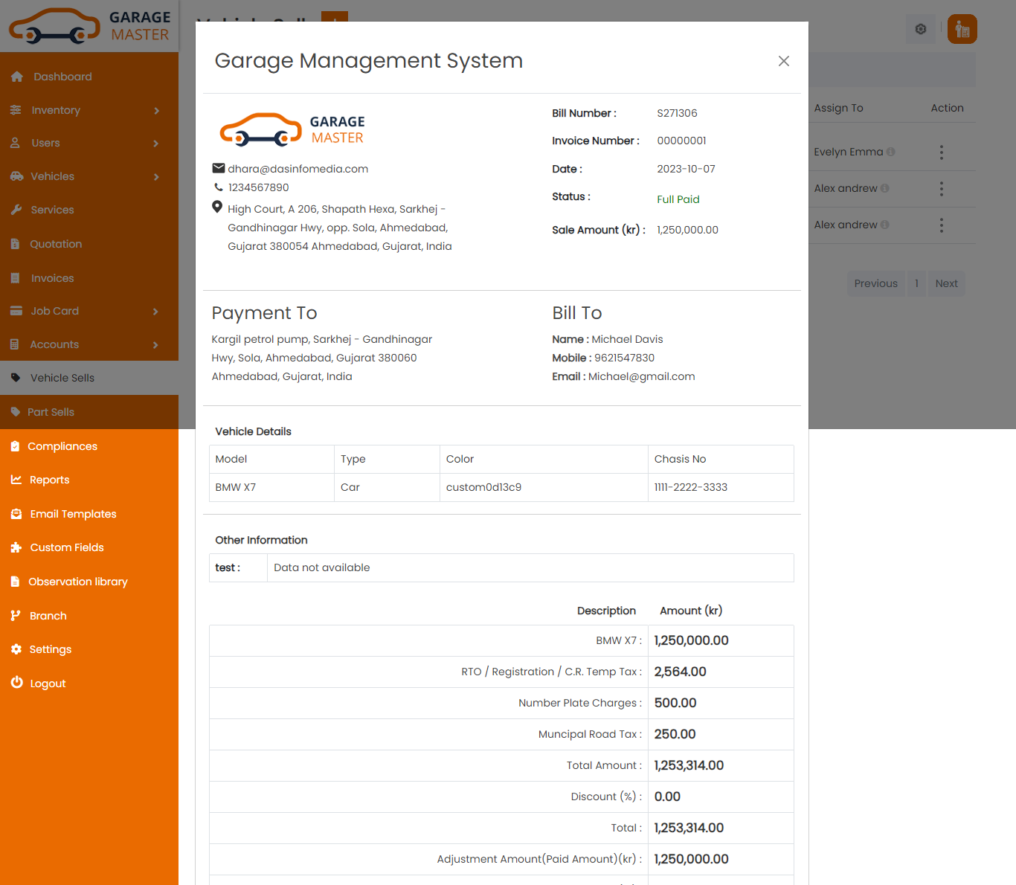View Invoices via its sidebar icon

(16, 278)
